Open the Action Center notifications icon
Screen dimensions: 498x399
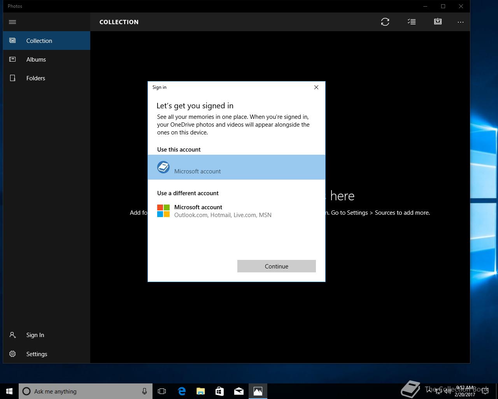(485, 391)
